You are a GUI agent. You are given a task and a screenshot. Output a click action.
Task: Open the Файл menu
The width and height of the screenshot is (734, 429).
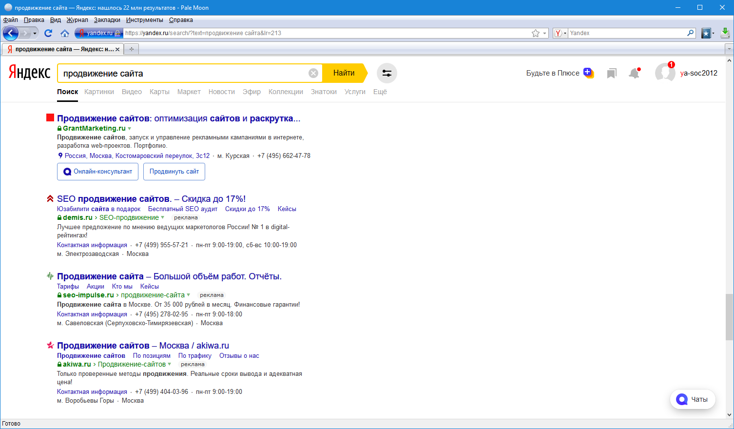[11, 20]
